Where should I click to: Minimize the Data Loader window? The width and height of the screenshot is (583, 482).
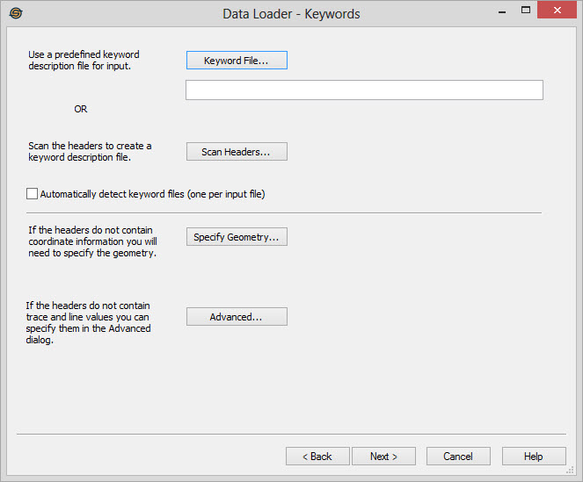pyautogui.click(x=502, y=11)
